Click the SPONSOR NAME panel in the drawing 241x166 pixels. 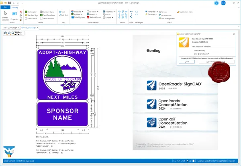63,114
